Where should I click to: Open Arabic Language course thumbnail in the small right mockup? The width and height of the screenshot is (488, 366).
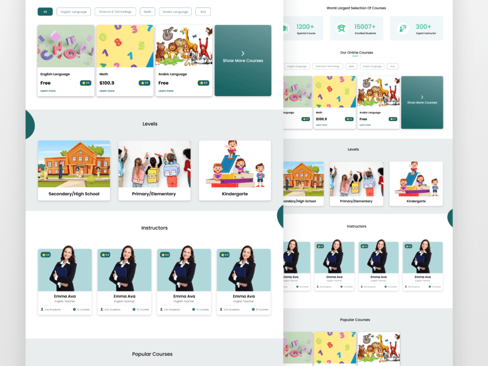point(379,92)
